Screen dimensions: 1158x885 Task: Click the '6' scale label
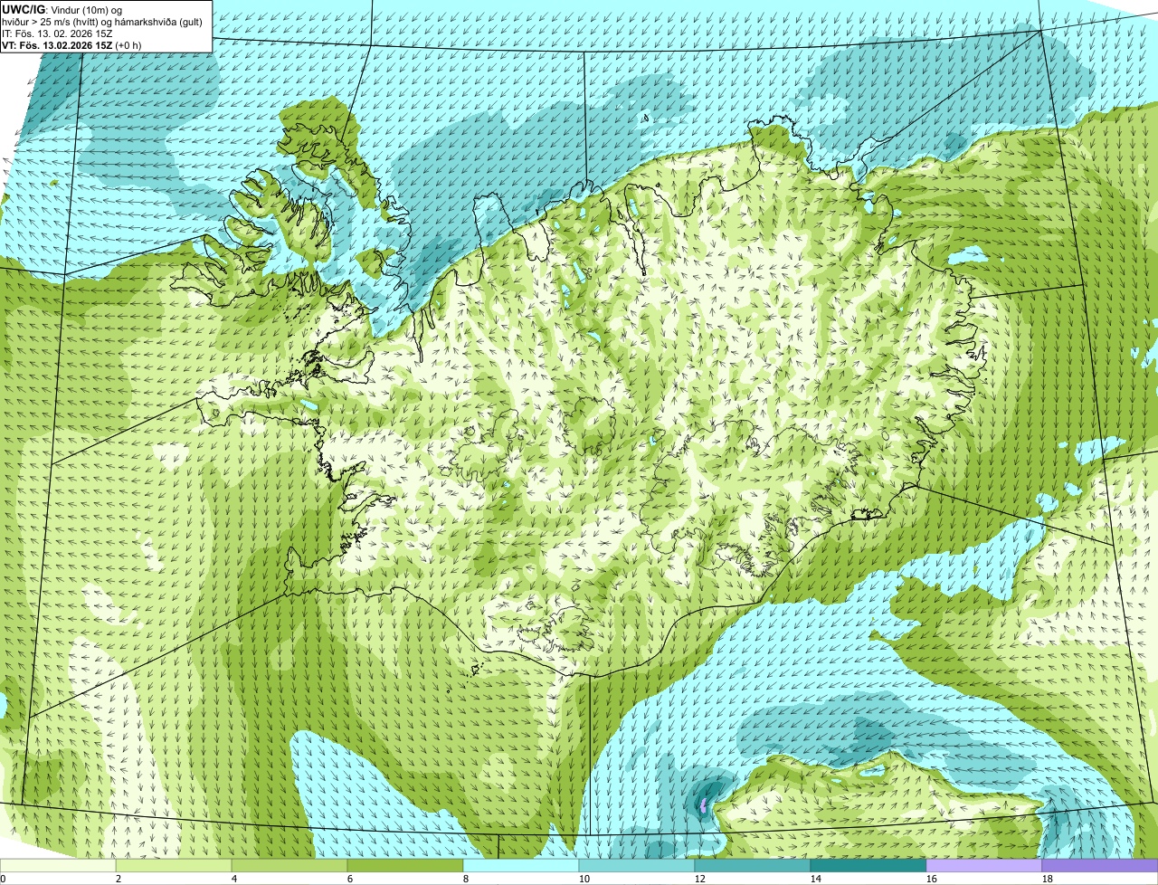(350, 879)
